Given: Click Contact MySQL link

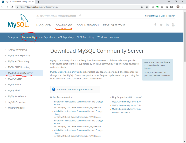Looking at the screenshot, I should (152, 16).
